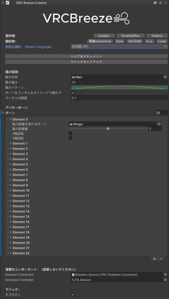
Task: Select the Element 20 row
Action: click(x=87, y=243)
